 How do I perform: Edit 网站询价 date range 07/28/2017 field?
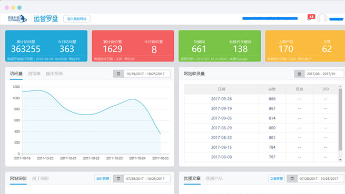pos(147,179)
